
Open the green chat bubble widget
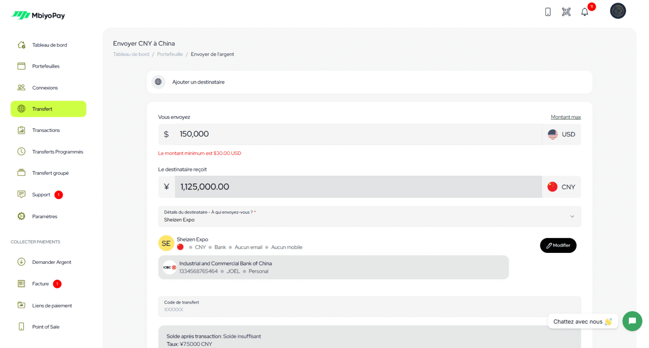(632, 321)
